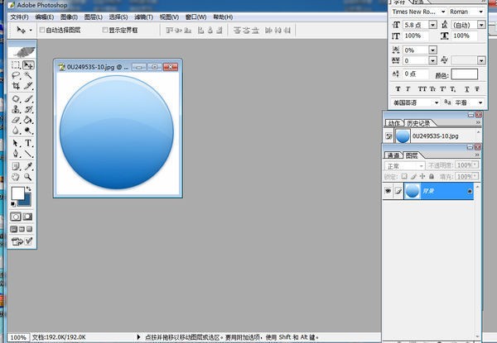Select the Type tool

coord(28,143)
